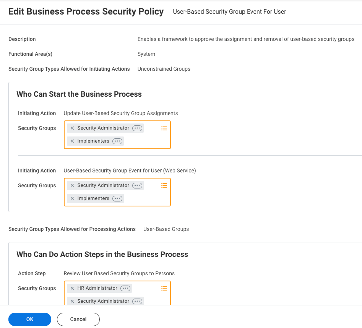This screenshot has width=362, height=328.
Task: Open the prompt list icon for the Web Service initiating action
Action: [164, 185]
